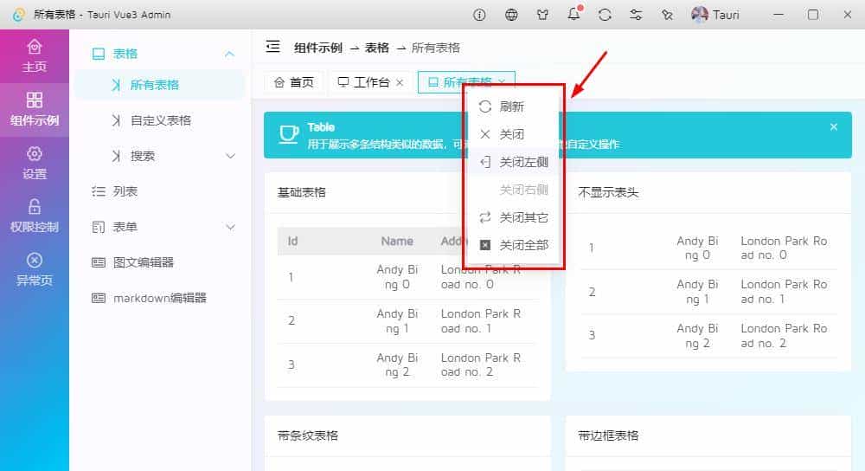Image resolution: width=865 pixels, height=471 pixels.
Task: Choose 关闭其它 from the context menu
Action: pyautogui.click(x=514, y=217)
